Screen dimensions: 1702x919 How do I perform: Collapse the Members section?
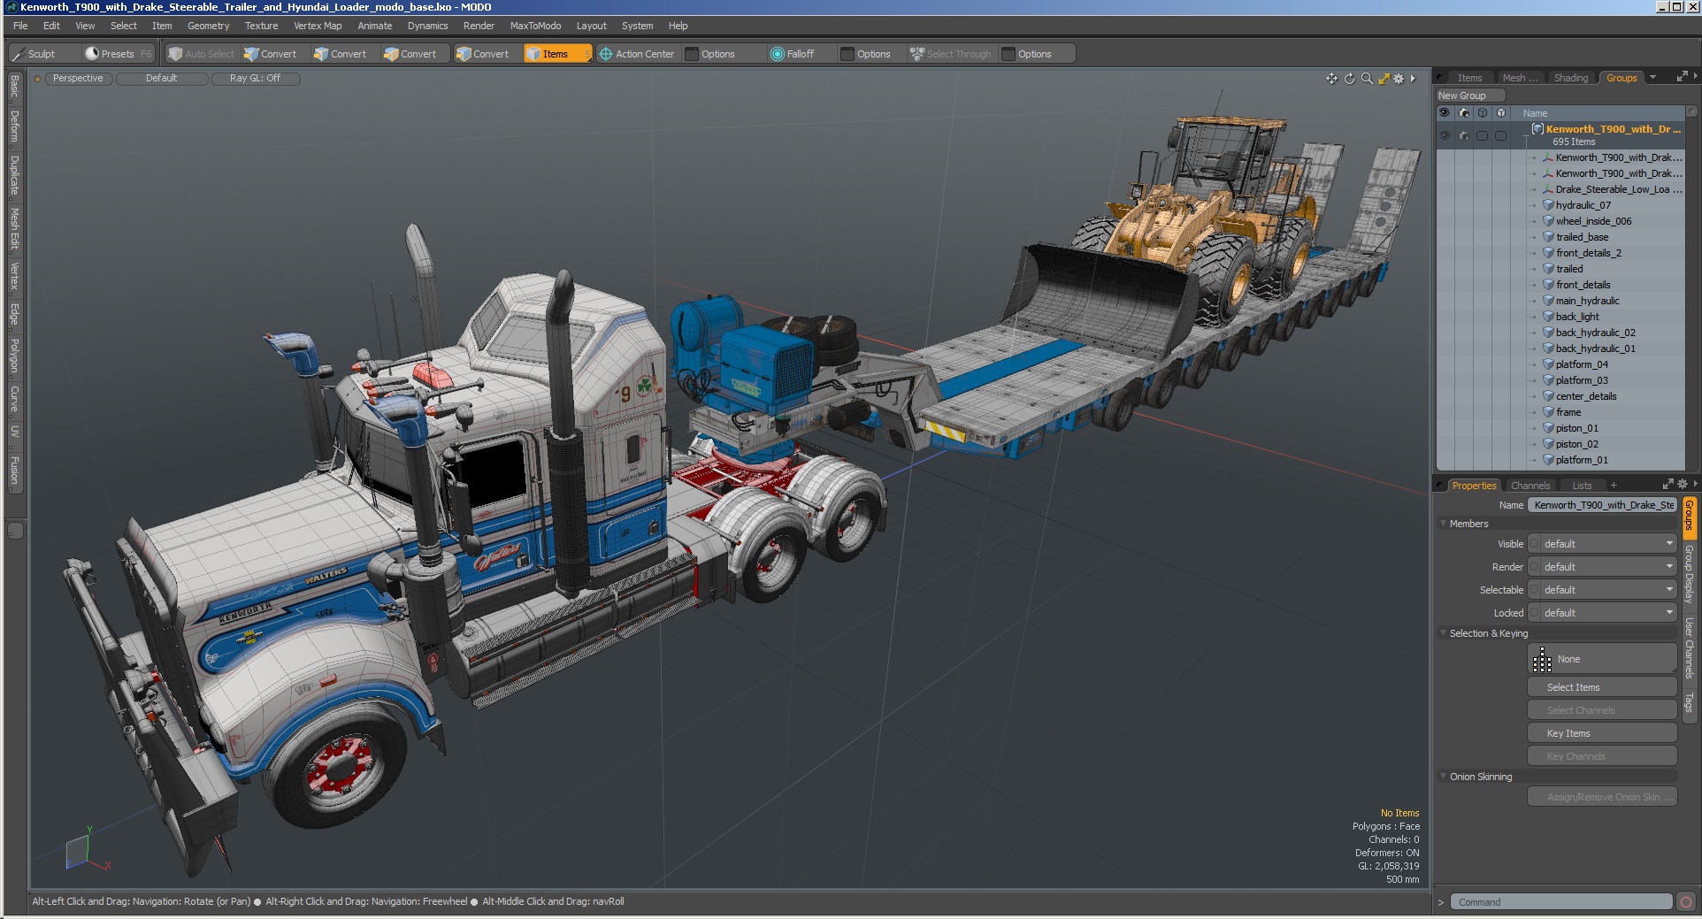[x=1444, y=524]
